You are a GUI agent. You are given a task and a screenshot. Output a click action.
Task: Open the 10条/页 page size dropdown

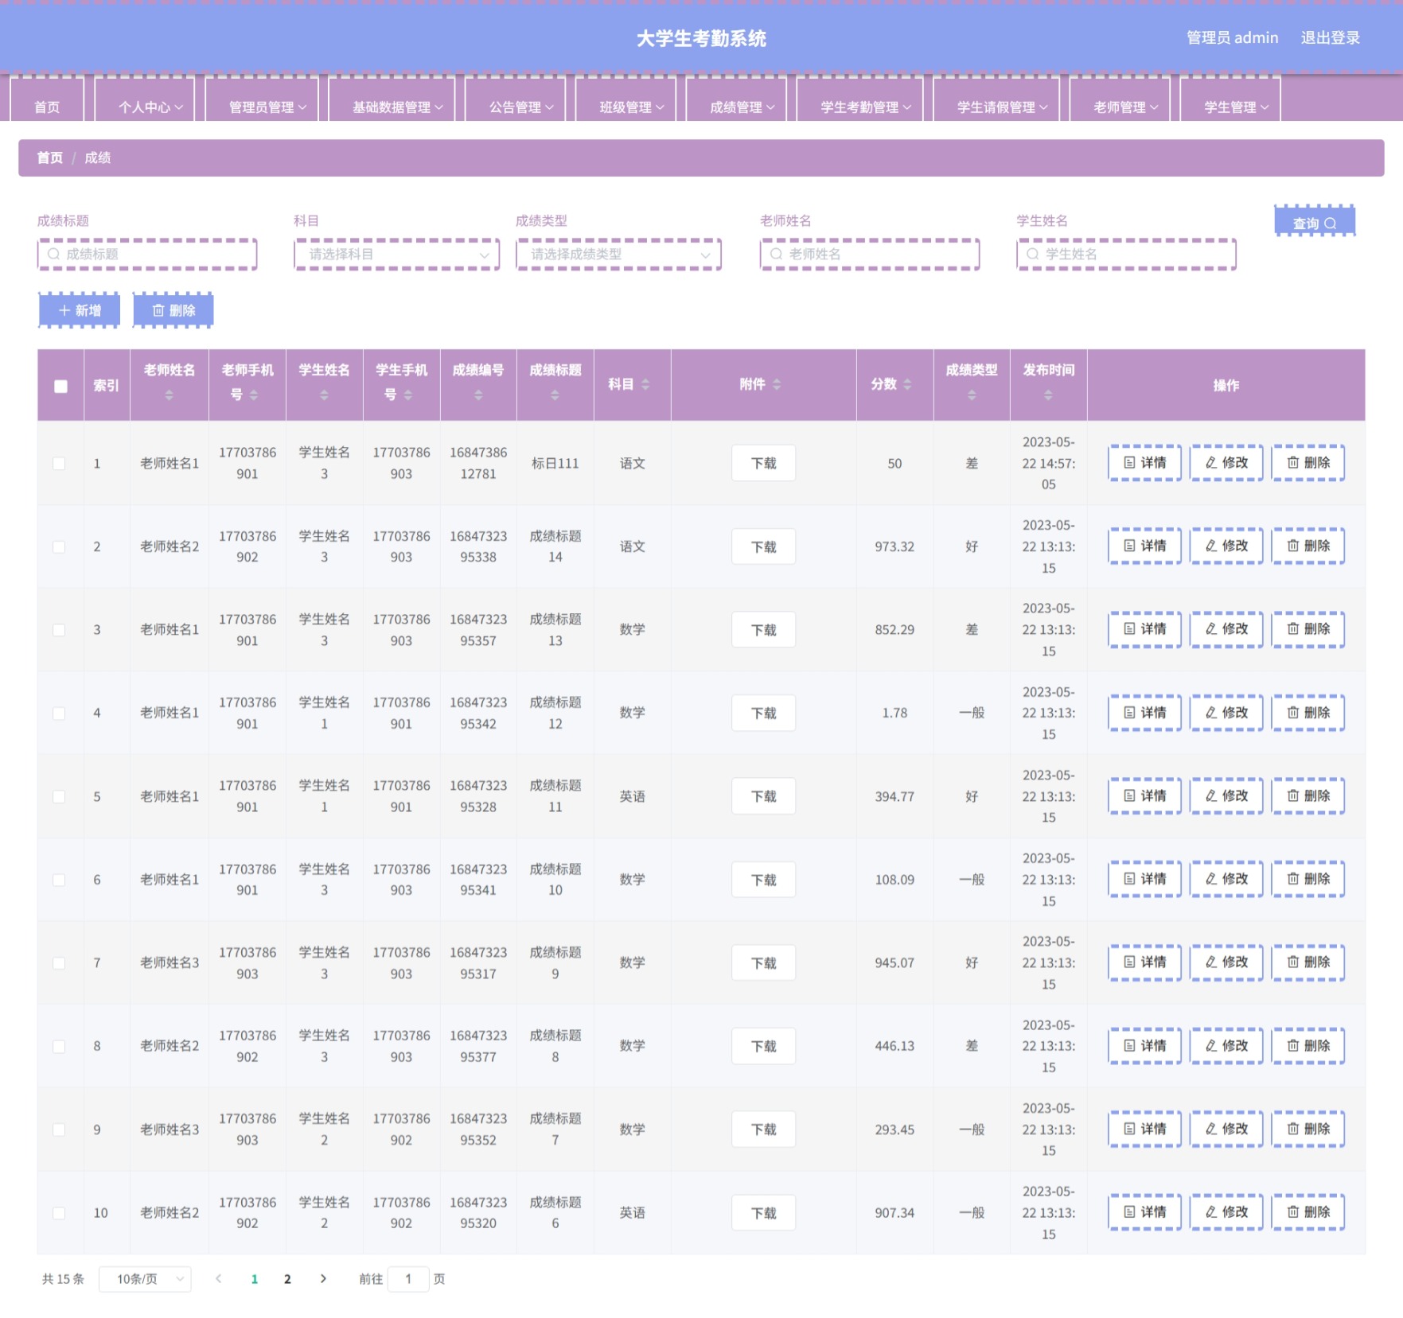pyautogui.click(x=145, y=1278)
